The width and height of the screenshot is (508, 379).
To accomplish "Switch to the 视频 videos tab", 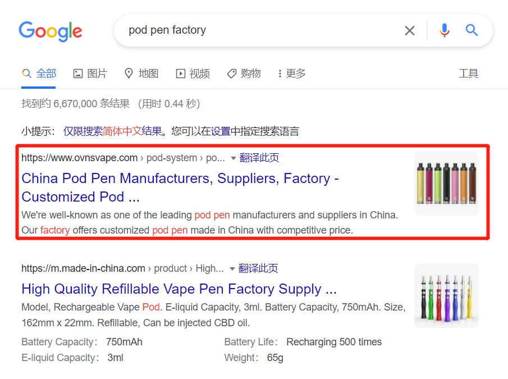I will [x=193, y=74].
